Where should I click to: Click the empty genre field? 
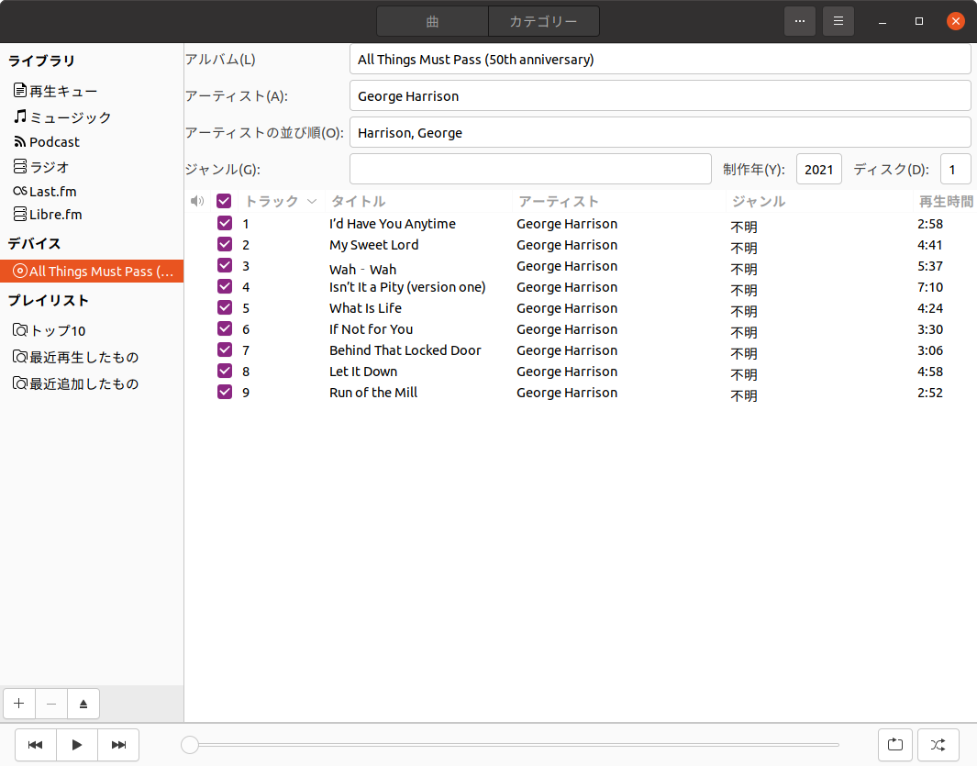click(530, 169)
